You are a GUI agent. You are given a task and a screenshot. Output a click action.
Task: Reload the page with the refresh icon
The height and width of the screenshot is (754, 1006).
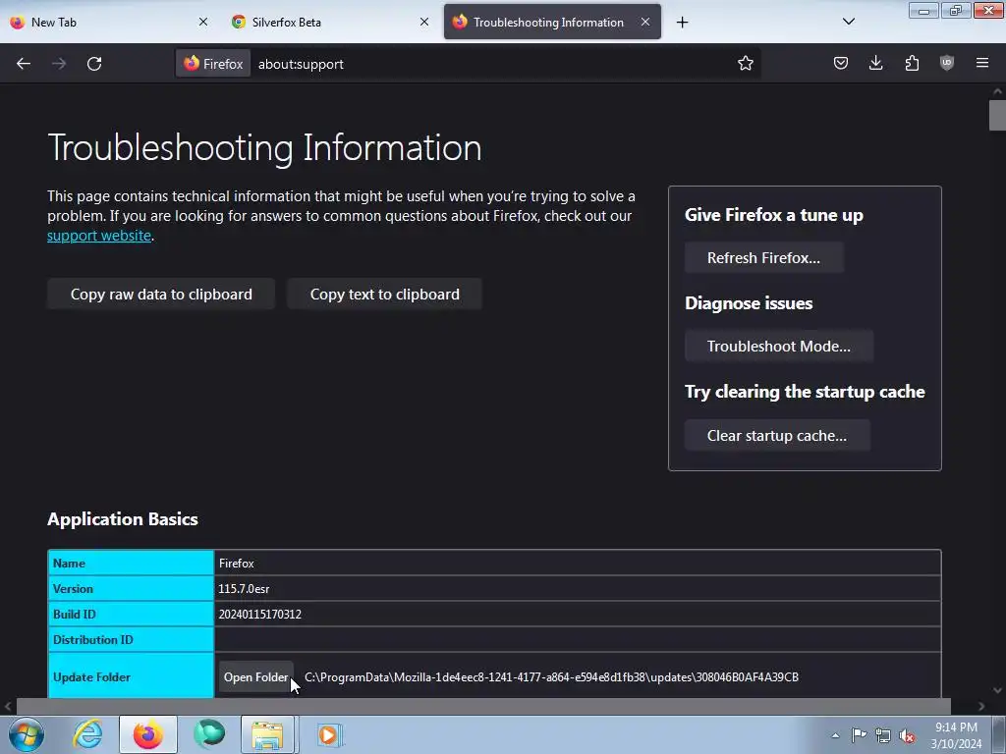pos(94,64)
